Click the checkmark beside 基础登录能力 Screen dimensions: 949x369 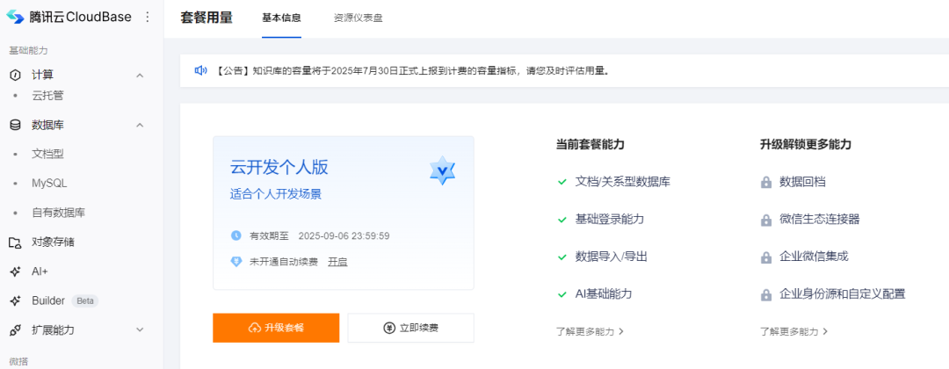(x=561, y=219)
